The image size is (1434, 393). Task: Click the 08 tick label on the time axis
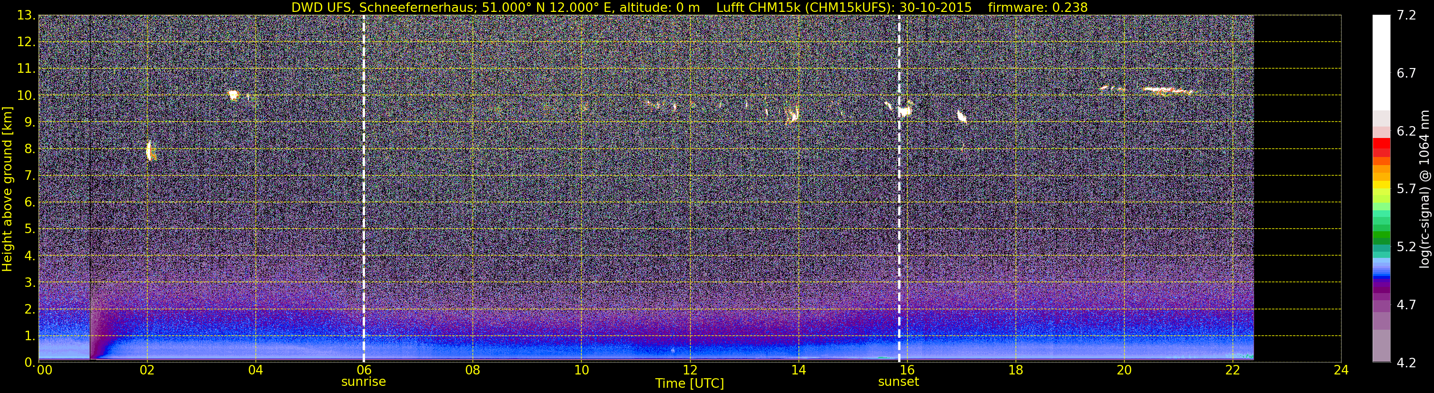tap(473, 370)
